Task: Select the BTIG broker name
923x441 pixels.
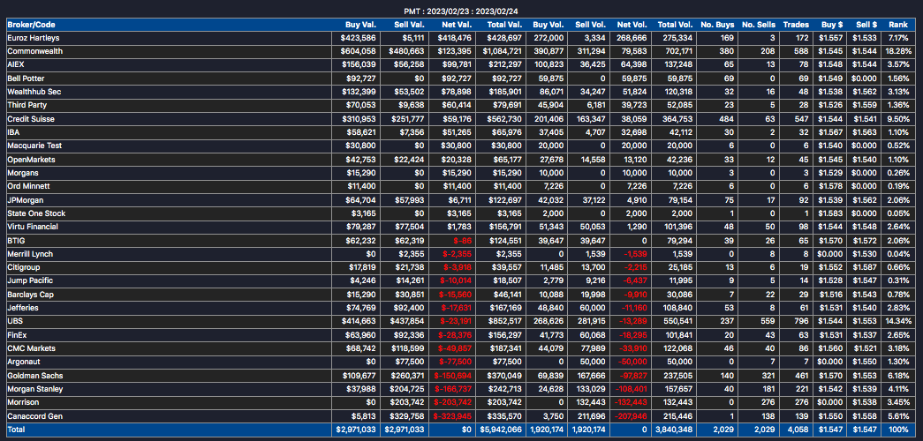Action: pos(16,241)
